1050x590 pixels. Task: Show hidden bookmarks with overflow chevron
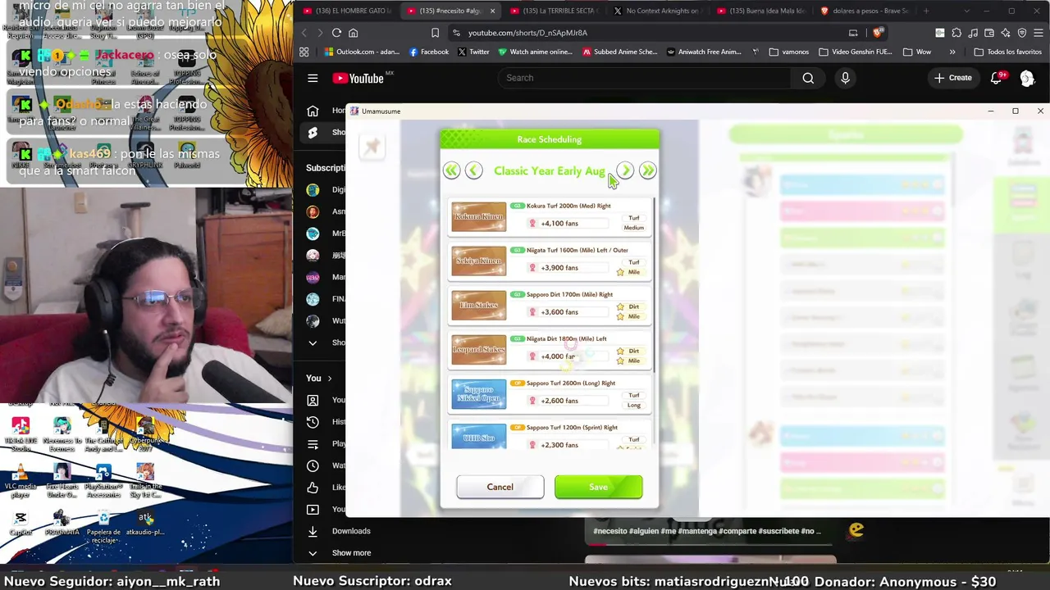(952, 52)
